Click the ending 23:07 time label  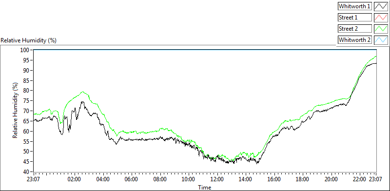point(375,179)
